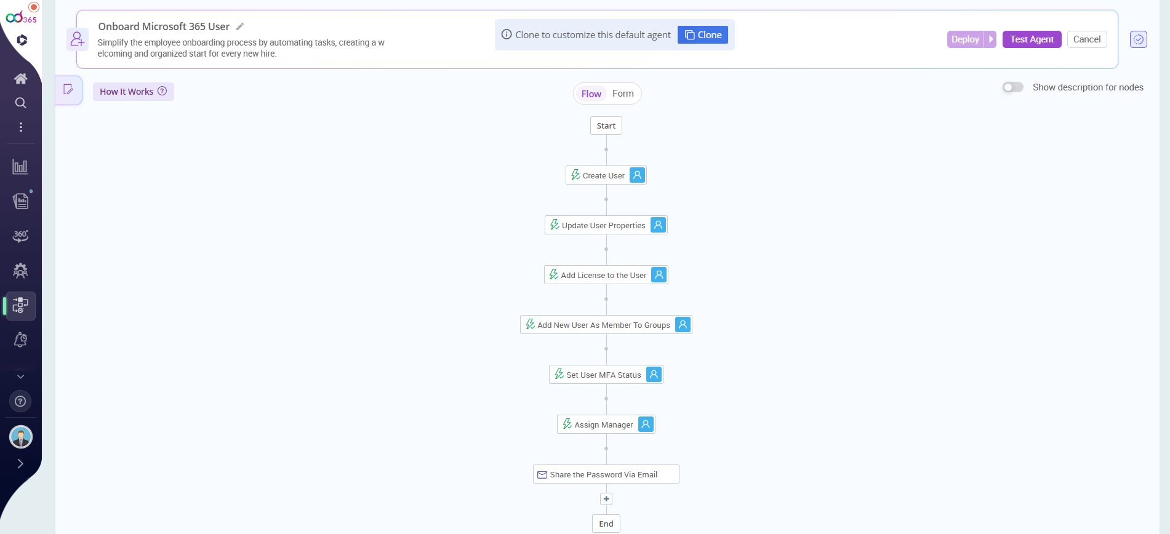Open the Search icon in sidebar
Viewport: 1170px width, 534px height.
[20, 103]
